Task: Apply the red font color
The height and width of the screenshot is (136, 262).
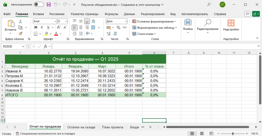Action: click(56, 34)
